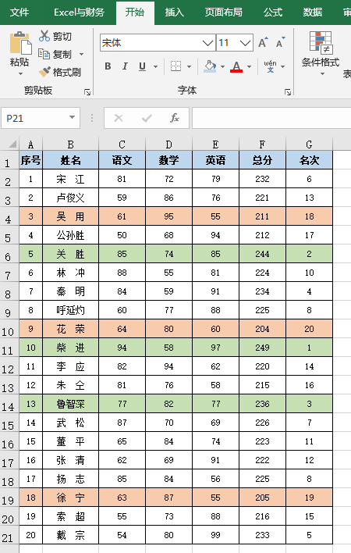Image resolution: width=351 pixels, height=553 pixels.
Task: Click the header cell 名次
Action: [309, 160]
